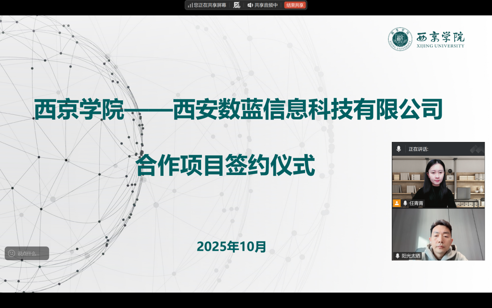The height and width of the screenshot is (308, 492).
Task: Click the 正在讲话 speaking header label
Action: tap(418, 149)
